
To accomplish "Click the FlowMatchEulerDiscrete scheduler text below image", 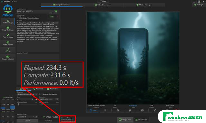I will click(96, 106).
